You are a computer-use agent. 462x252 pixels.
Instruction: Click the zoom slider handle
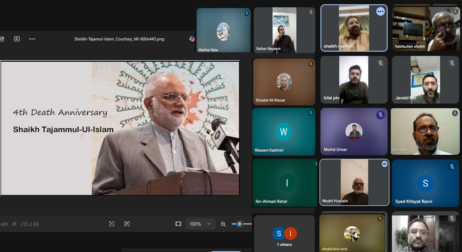(239, 224)
